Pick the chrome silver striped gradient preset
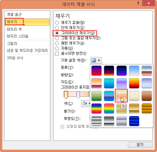Image resolution: width=157 pixels, height=152 pixels. 96,121
